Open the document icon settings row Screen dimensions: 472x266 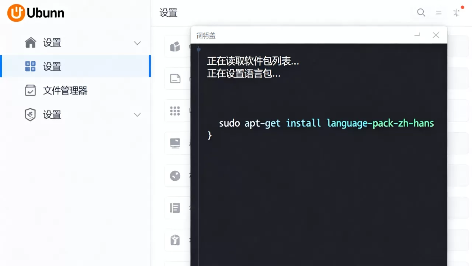coord(177,78)
